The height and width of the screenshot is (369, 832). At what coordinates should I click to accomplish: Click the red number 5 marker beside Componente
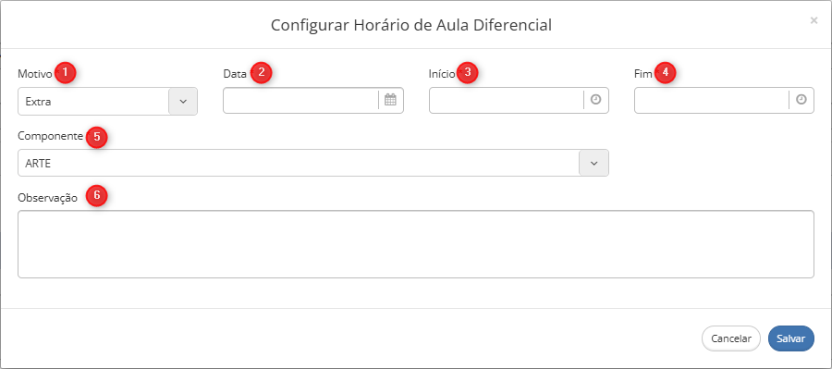click(x=96, y=136)
